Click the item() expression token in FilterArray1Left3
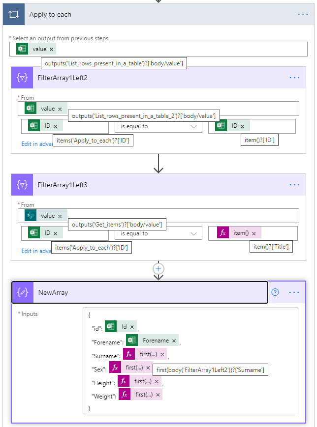This screenshot has width=317, height=427. coord(241,233)
